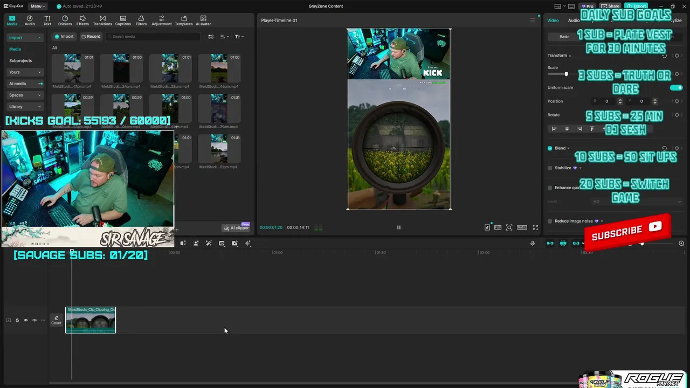Click the Search media field
The image size is (690, 388).
(153, 37)
